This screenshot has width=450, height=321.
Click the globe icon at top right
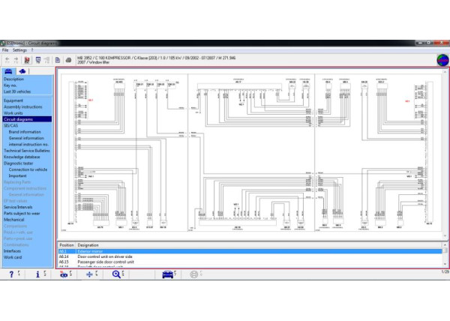[x=441, y=59]
